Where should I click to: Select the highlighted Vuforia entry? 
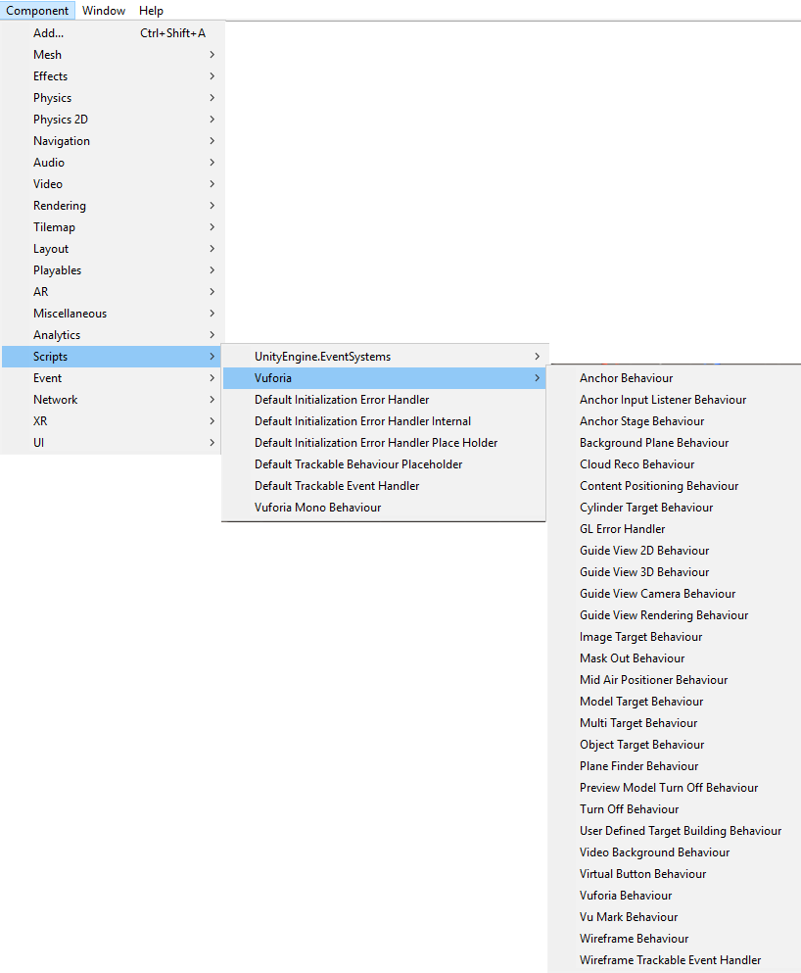pyautogui.click(x=385, y=378)
